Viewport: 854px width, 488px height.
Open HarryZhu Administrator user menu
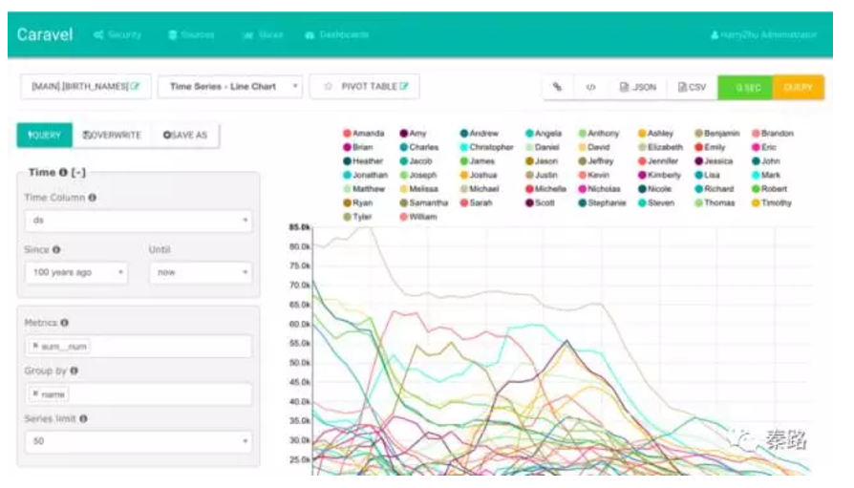click(x=763, y=34)
